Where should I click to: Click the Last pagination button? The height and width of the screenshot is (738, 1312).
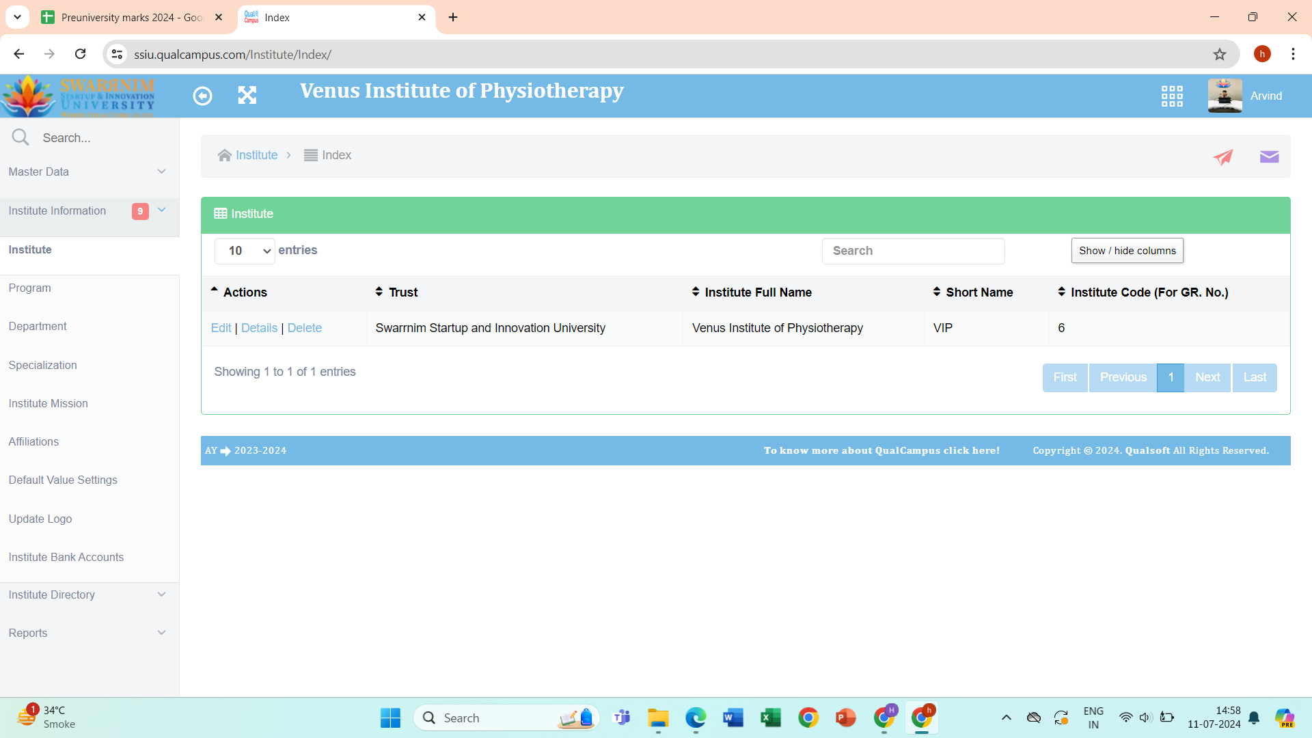click(x=1255, y=377)
